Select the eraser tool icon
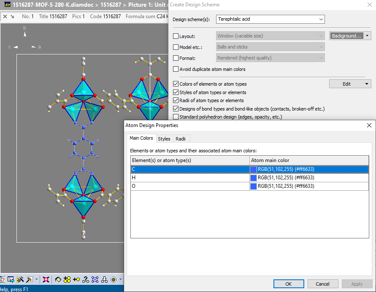 (58, 279)
